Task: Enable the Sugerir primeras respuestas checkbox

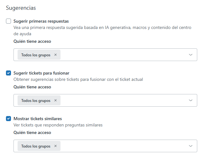Action: click(x=8, y=21)
